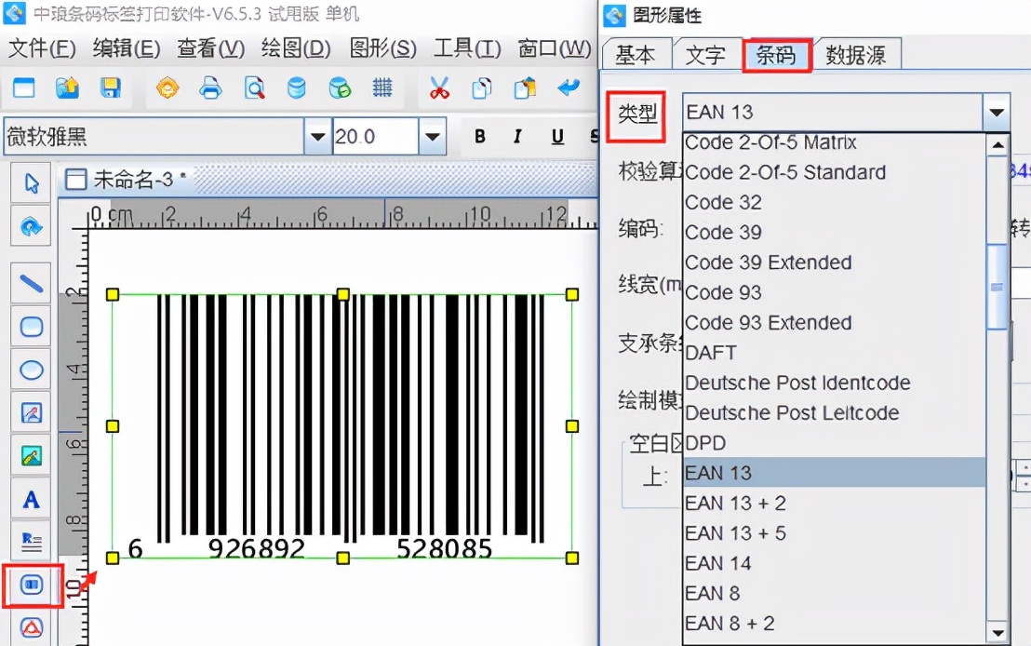Viewport: 1031px width, 646px height.
Task: Choose EAN 13 + 2 type
Action: [x=834, y=504]
